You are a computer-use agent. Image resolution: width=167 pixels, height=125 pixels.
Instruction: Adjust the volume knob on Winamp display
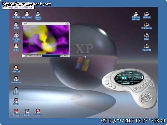[x=117, y=78]
